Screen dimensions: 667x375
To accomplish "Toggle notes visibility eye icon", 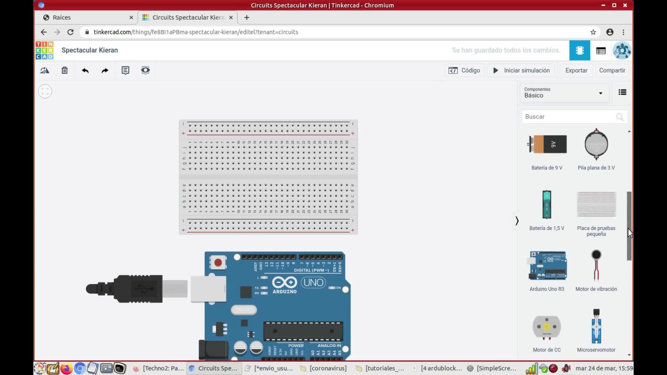I will pos(145,70).
